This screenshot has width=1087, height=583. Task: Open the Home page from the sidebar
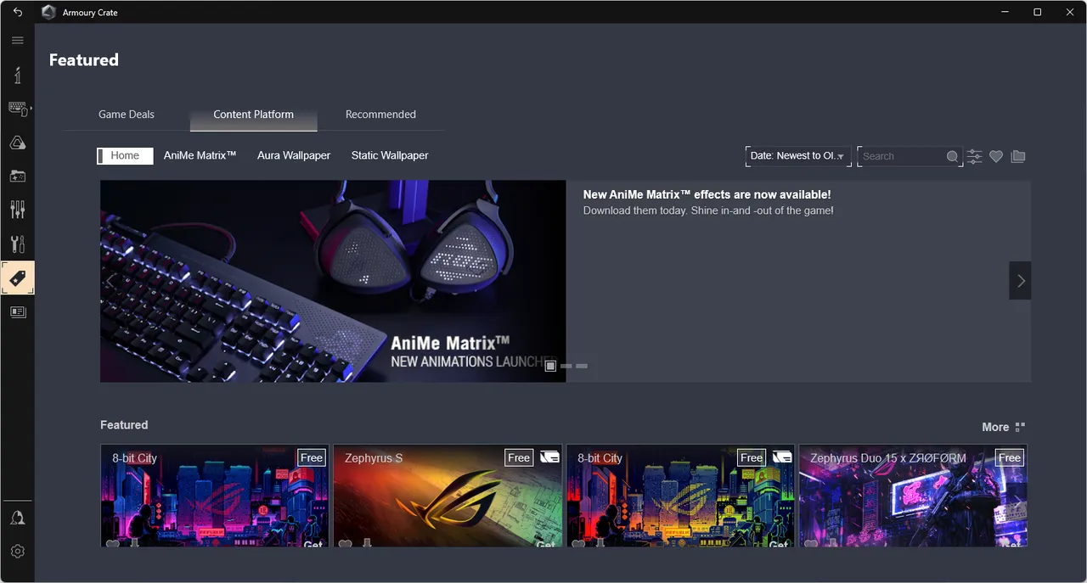18,76
